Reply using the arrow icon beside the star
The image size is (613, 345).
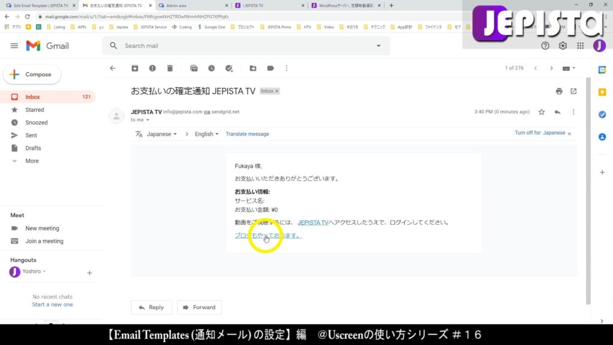(557, 112)
